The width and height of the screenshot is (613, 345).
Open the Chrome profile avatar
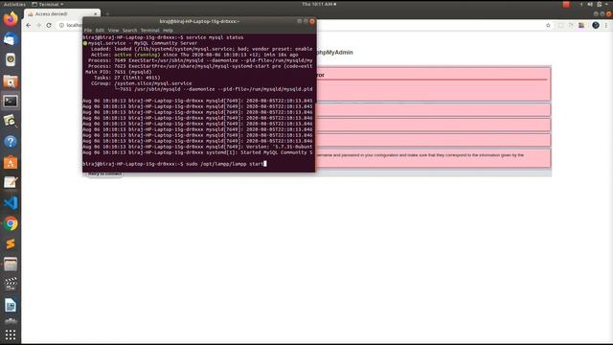(596, 25)
